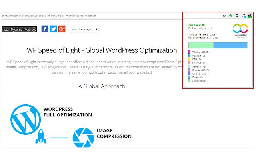Share on Twitter icon
The image size is (256, 160).
(53, 29)
